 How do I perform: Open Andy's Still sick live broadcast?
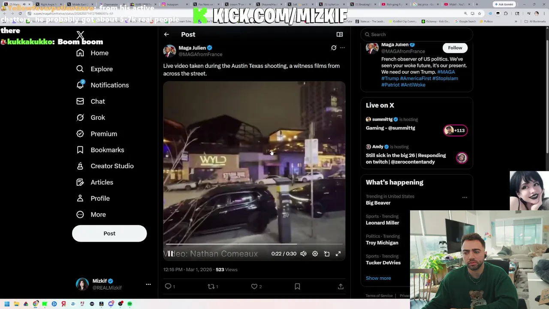pyautogui.click(x=406, y=159)
